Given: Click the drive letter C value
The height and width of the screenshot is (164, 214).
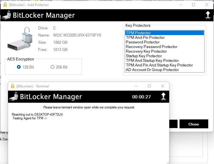Looking at the screenshot, I should [54, 28].
